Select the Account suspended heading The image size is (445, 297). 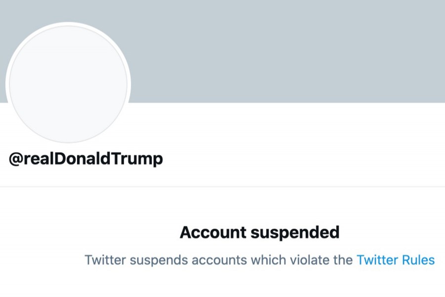(260, 232)
